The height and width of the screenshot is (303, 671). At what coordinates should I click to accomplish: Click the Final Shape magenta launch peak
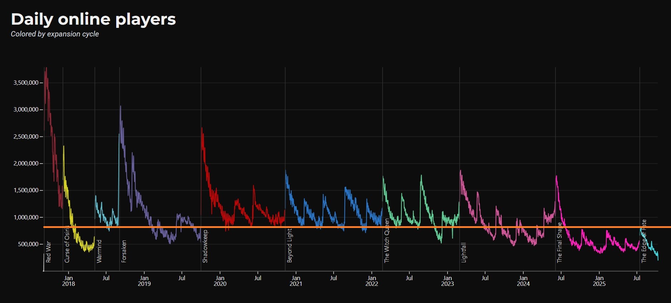[556, 176]
